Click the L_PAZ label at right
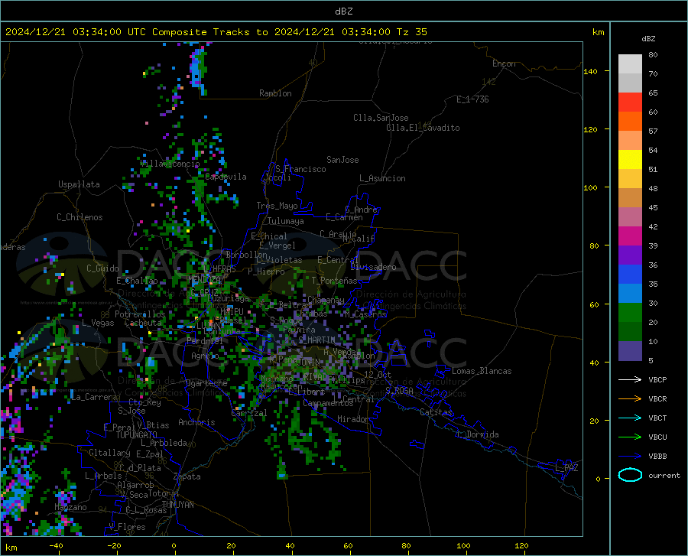Image resolution: width=688 pixels, height=556 pixels. tap(566, 468)
